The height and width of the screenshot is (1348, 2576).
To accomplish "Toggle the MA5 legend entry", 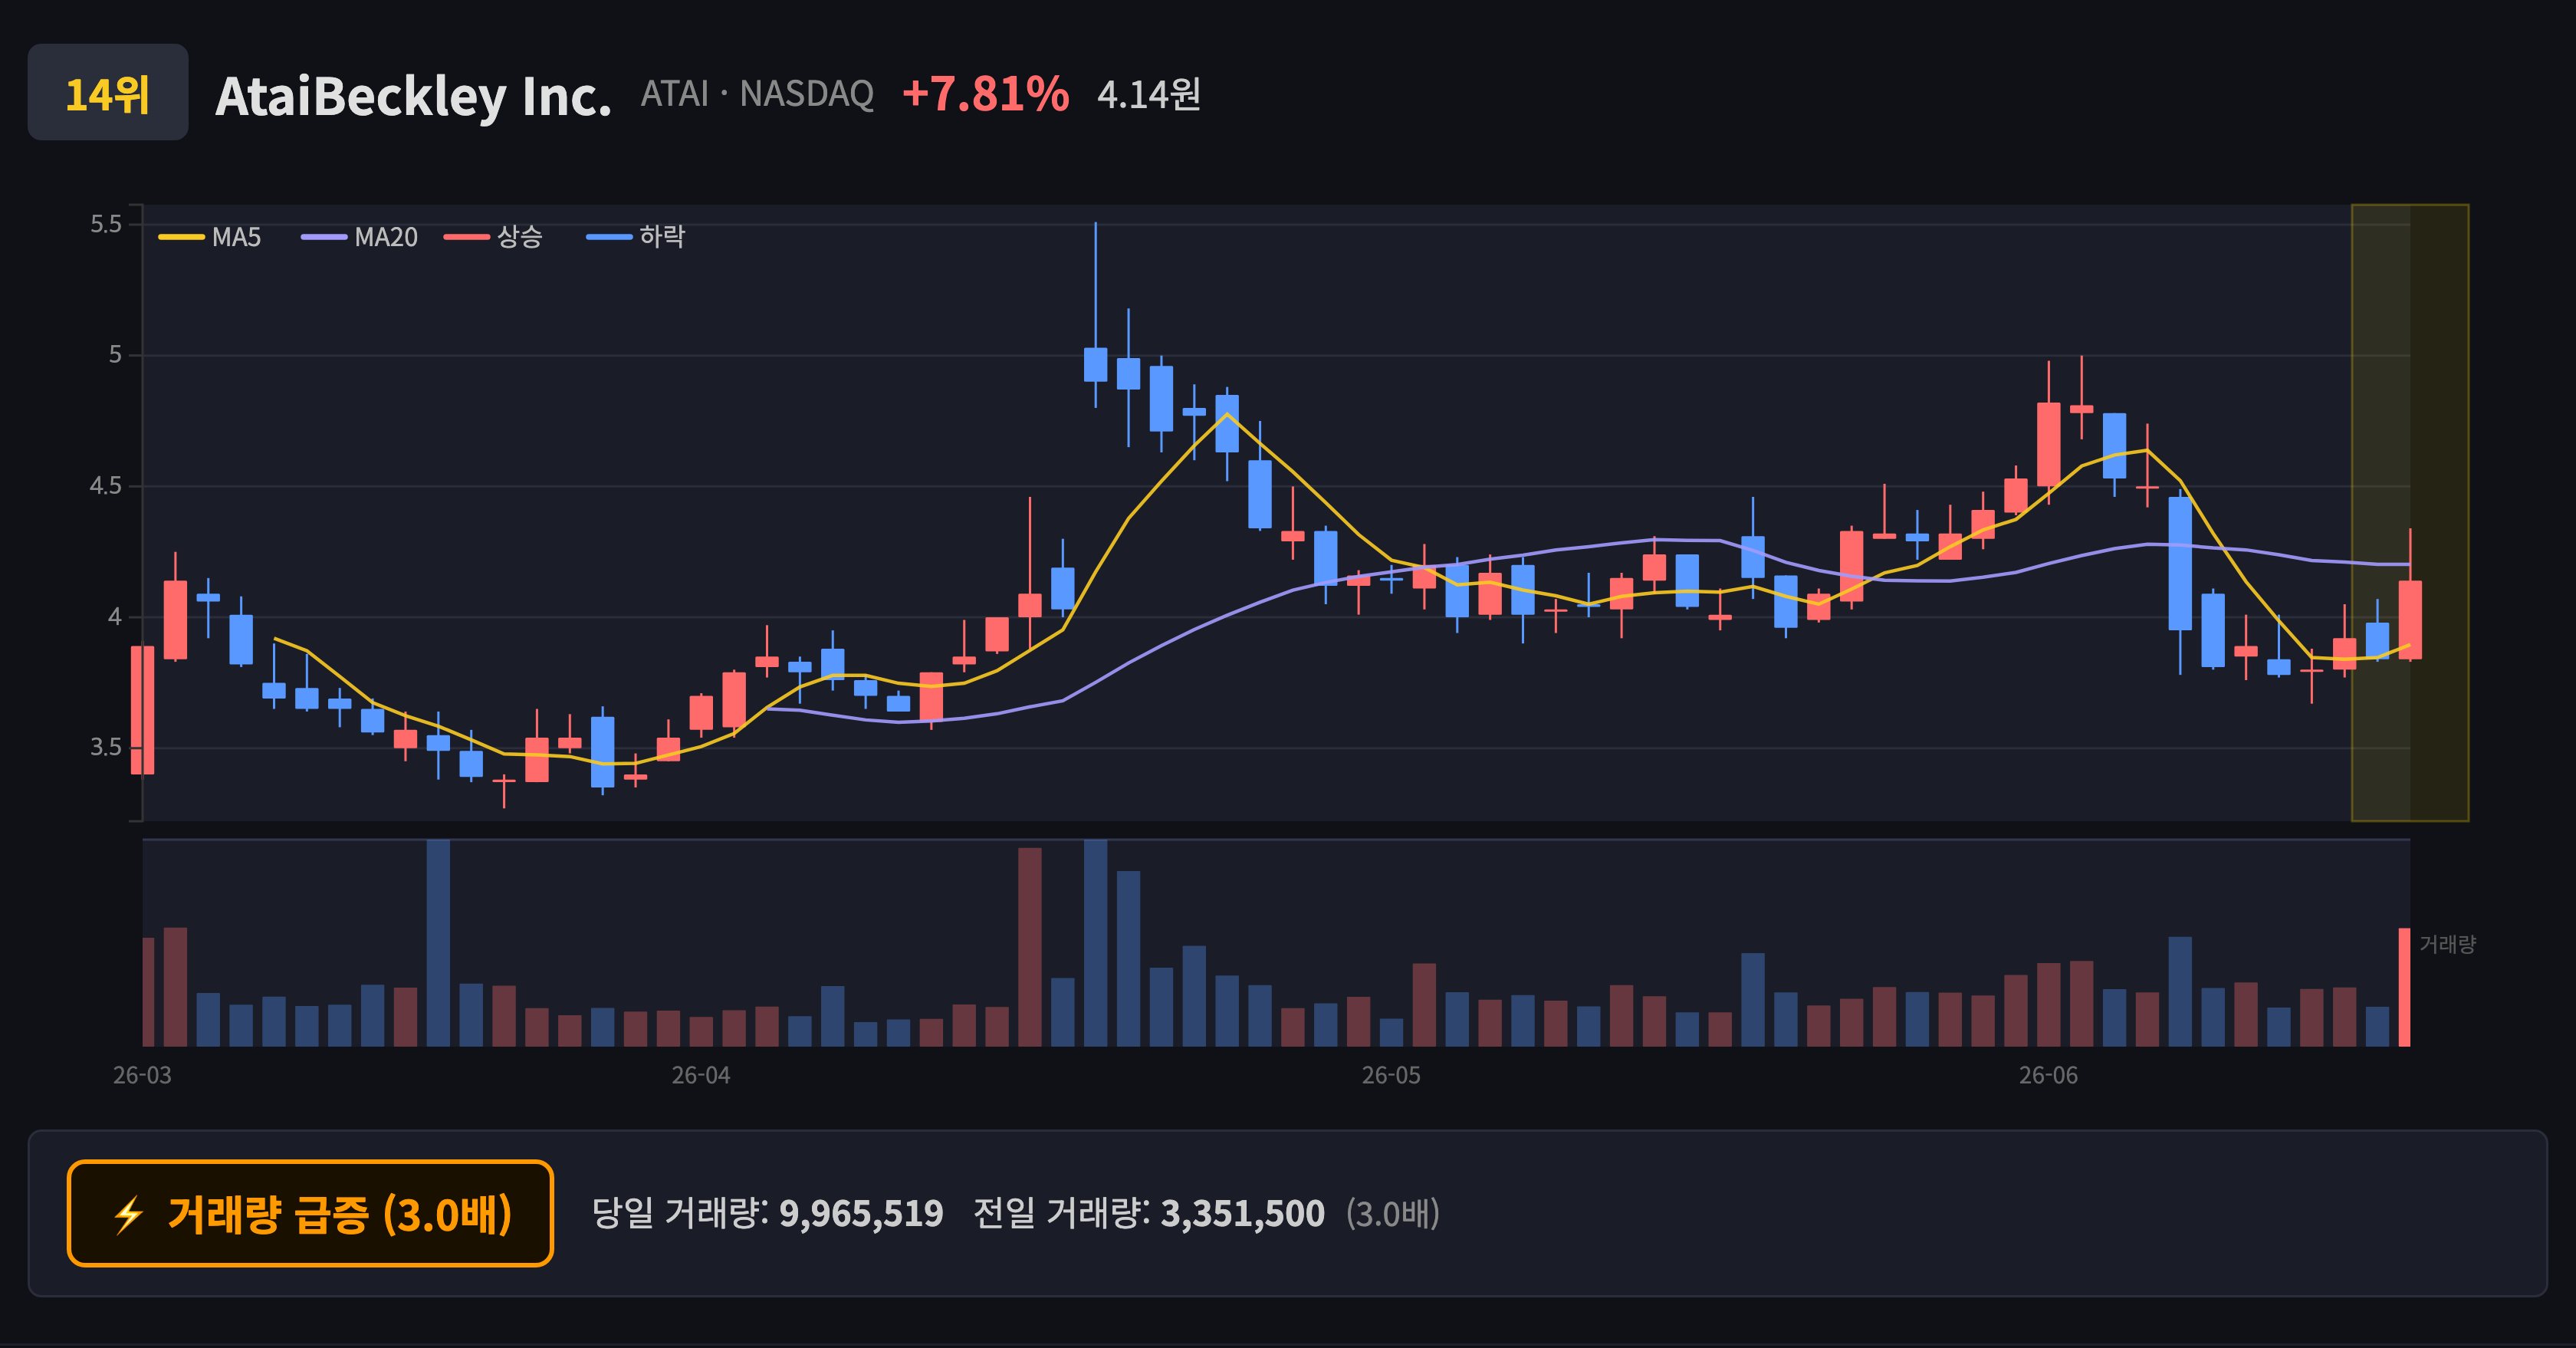I will [x=210, y=237].
